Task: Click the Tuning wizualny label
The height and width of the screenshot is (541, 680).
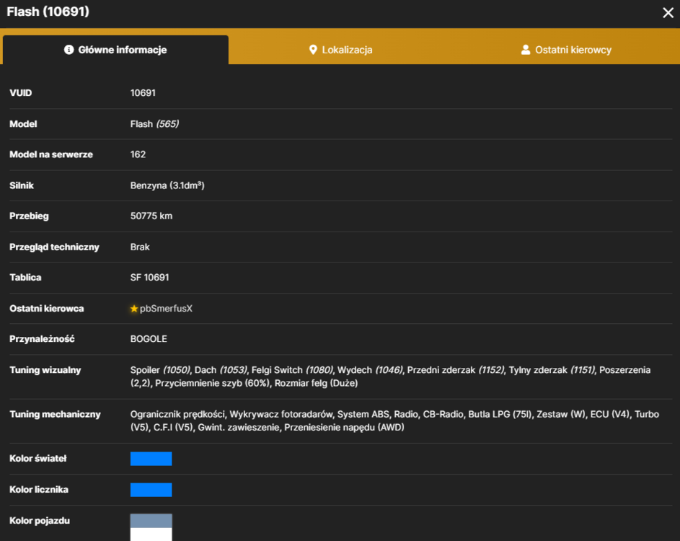Action: [45, 370]
